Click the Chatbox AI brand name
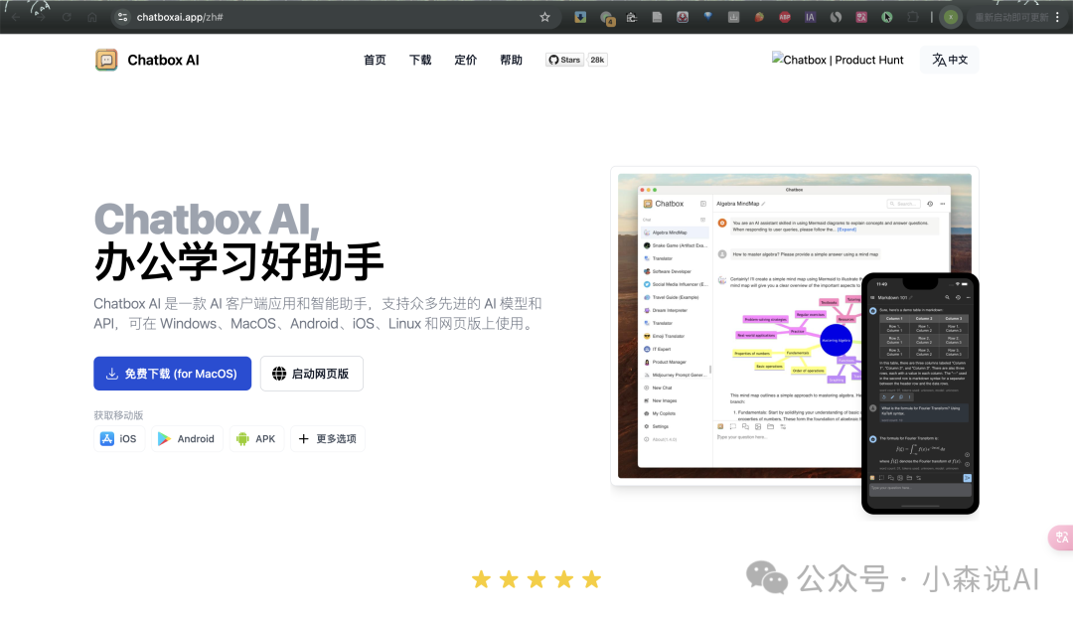The height and width of the screenshot is (622, 1073). coord(163,61)
